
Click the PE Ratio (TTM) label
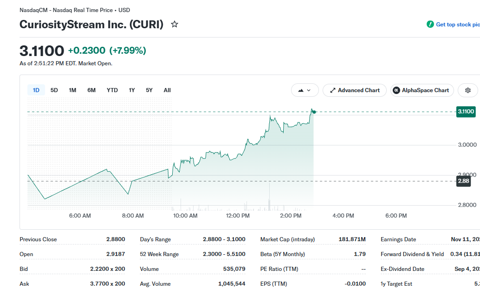pyautogui.click(x=279, y=269)
